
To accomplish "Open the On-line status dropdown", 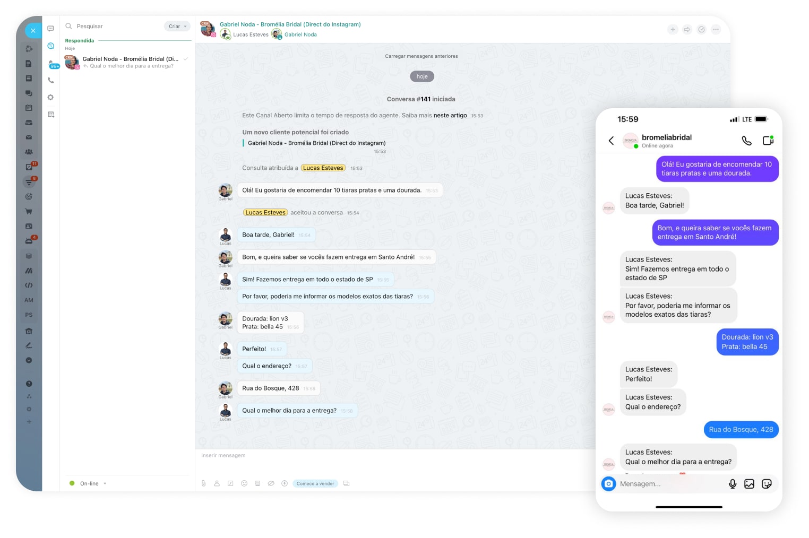I will (89, 483).
